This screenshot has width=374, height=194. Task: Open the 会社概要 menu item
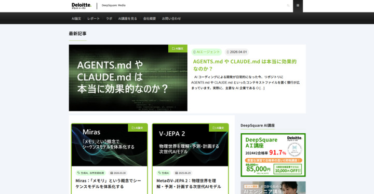click(150, 19)
